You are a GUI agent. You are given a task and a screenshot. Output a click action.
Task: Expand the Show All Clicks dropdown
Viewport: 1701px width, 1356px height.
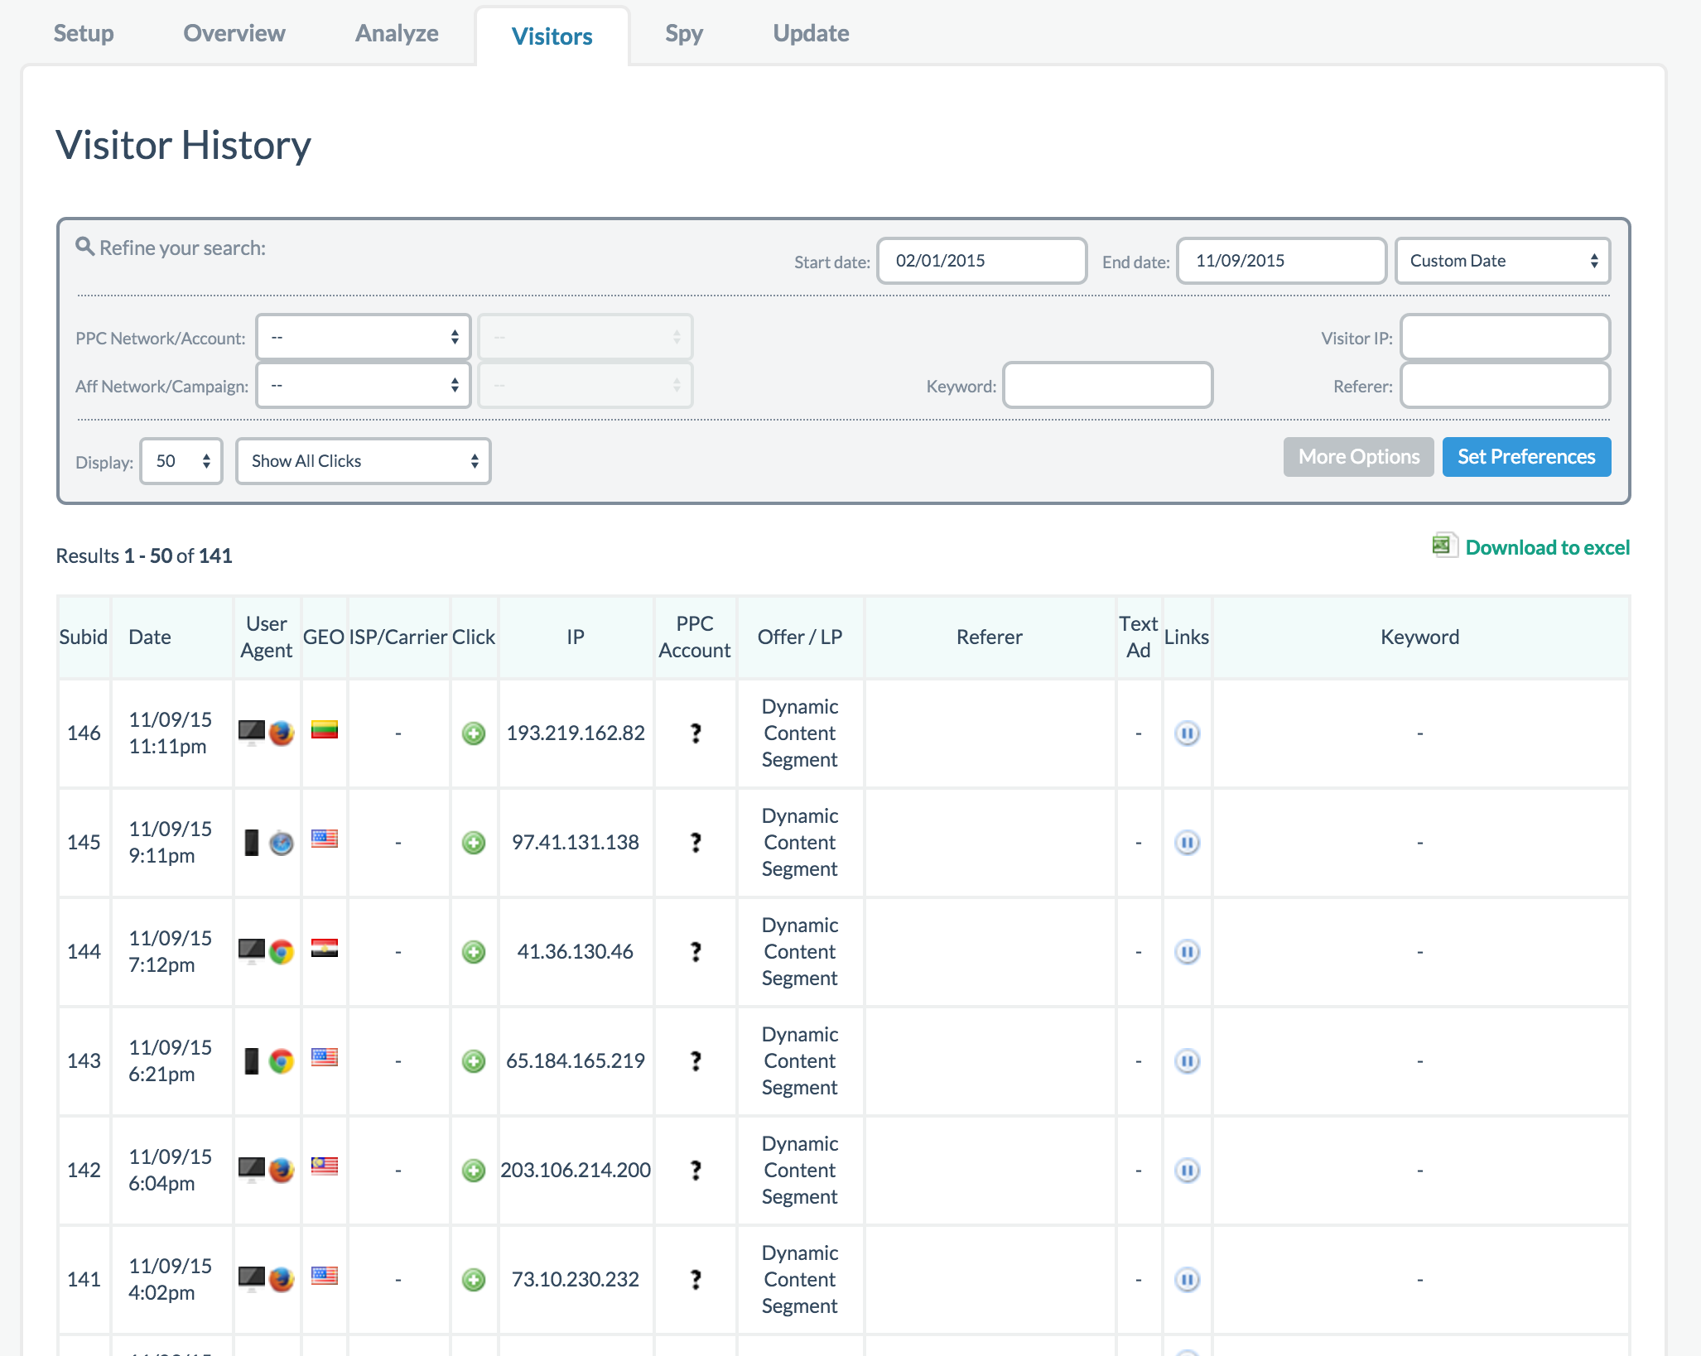(x=364, y=461)
